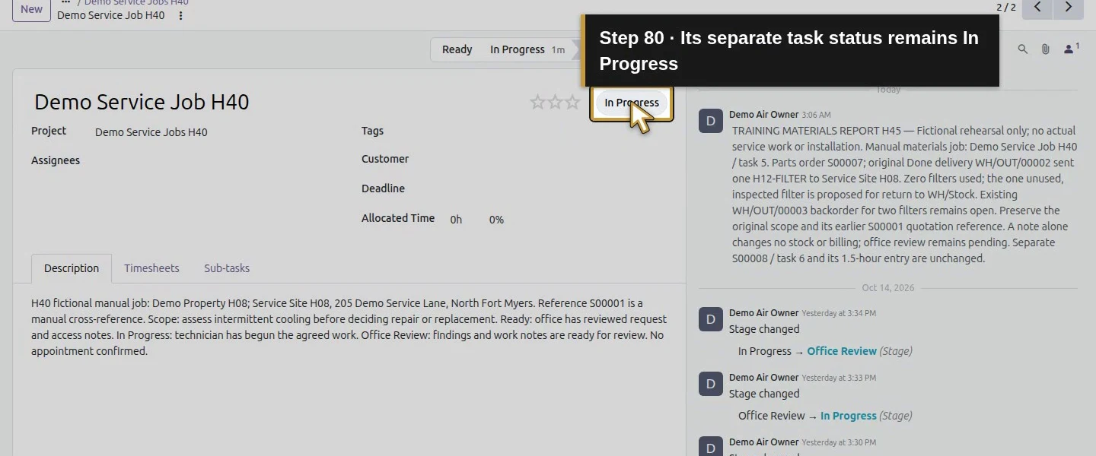
Task: Click the 2 / 2 pager counter
Action: [1006, 8]
